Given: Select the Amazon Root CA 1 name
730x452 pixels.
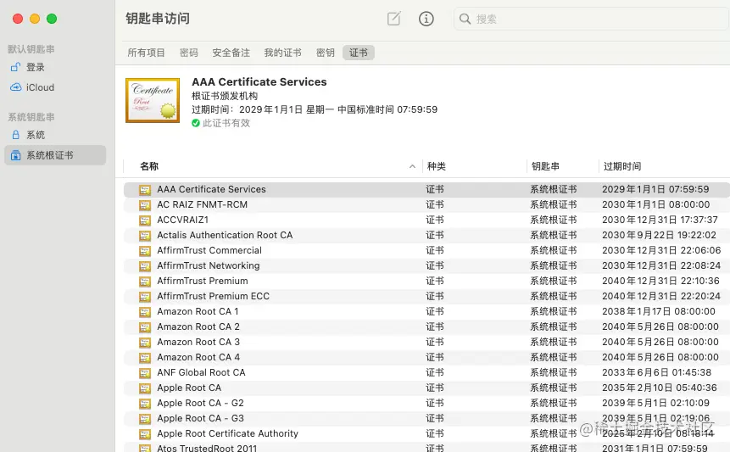Looking at the screenshot, I should (198, 311).
